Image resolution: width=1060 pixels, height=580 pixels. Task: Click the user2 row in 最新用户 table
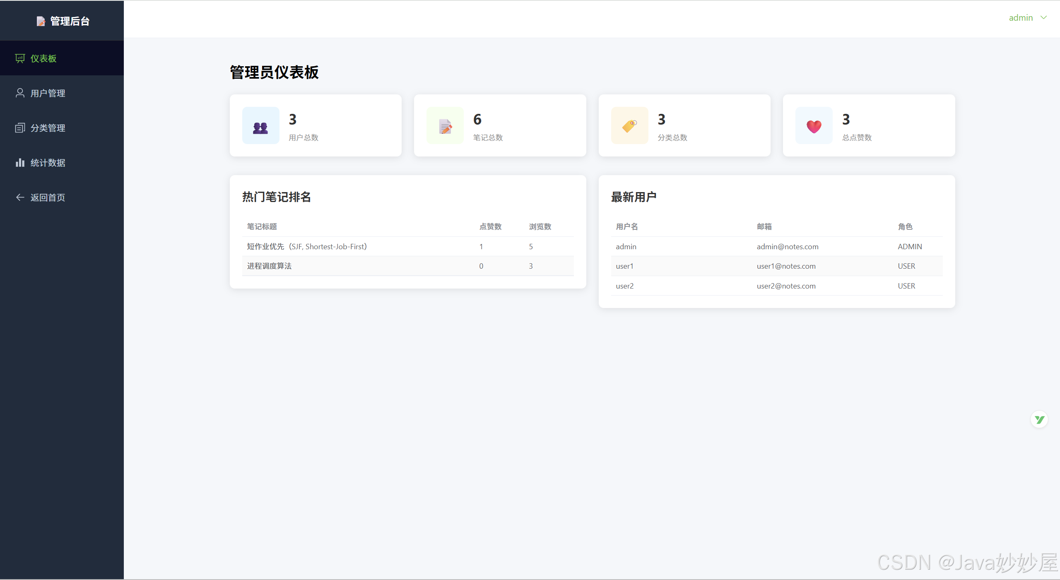(624, 286)
